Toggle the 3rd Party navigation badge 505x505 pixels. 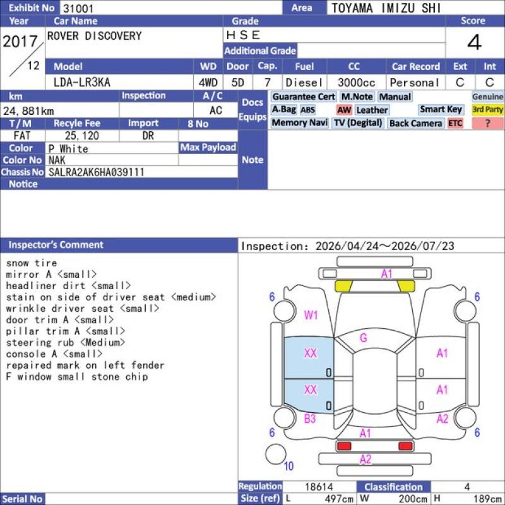pyautogui.click(x=487, y=109)
